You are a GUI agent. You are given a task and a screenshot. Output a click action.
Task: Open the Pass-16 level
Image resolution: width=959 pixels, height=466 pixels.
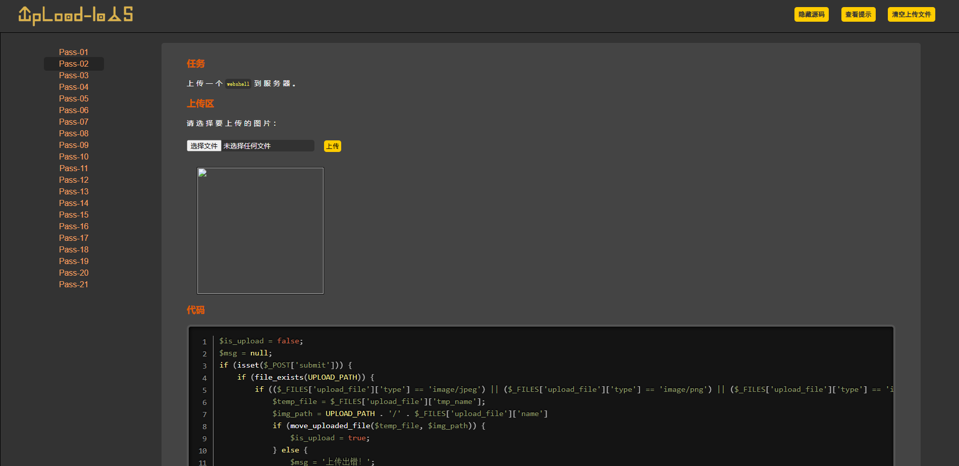coord(74,226)
